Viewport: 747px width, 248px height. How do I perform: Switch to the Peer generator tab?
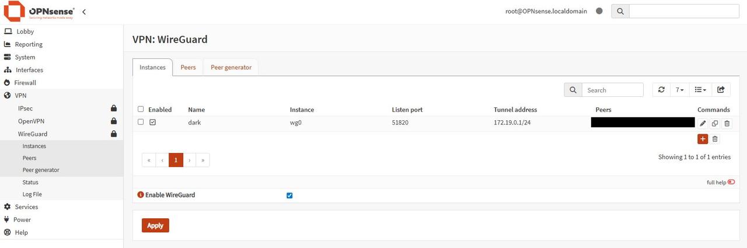click(x=231, y=67)
